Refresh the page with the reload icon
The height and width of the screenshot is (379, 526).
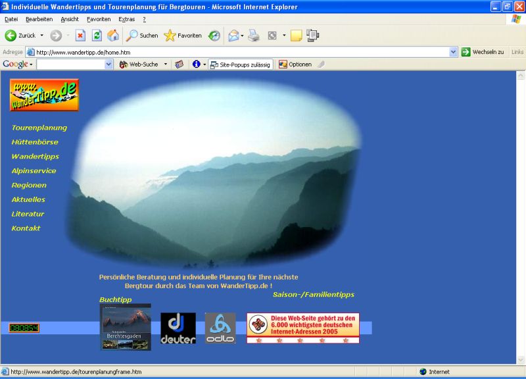point(97,36)
